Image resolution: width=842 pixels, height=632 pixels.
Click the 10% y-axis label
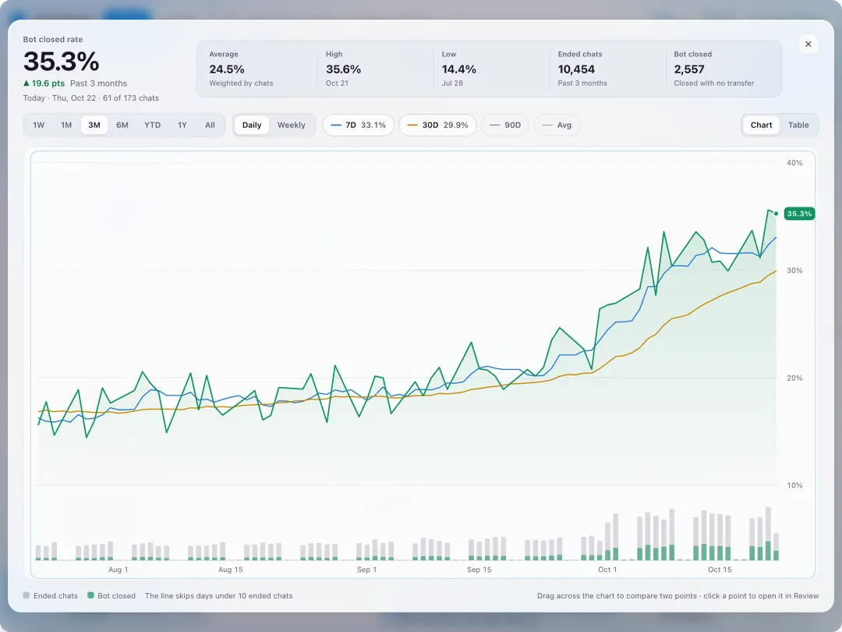coord(794,485)
